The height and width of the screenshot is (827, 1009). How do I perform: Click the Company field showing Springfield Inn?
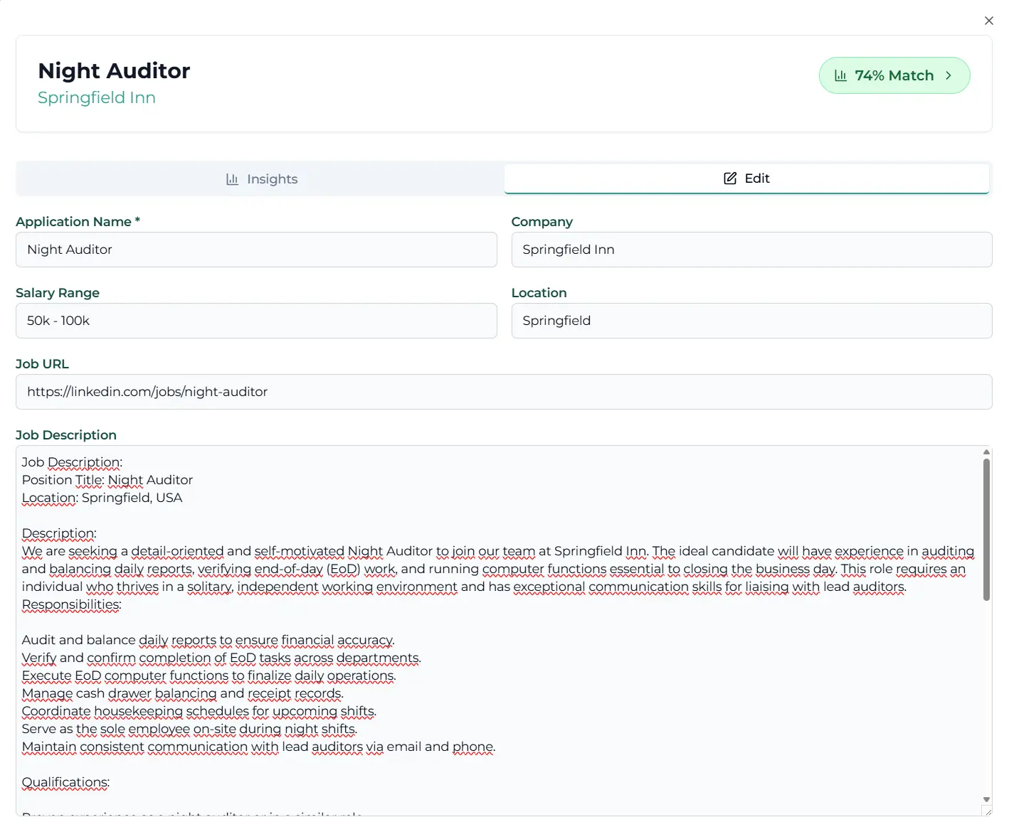point(751,250)
